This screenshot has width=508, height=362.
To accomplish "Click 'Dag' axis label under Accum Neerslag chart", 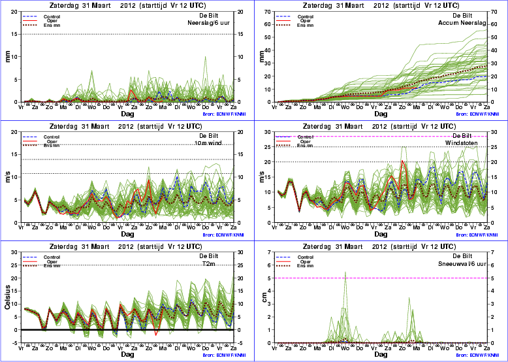I will coord(381,114).
